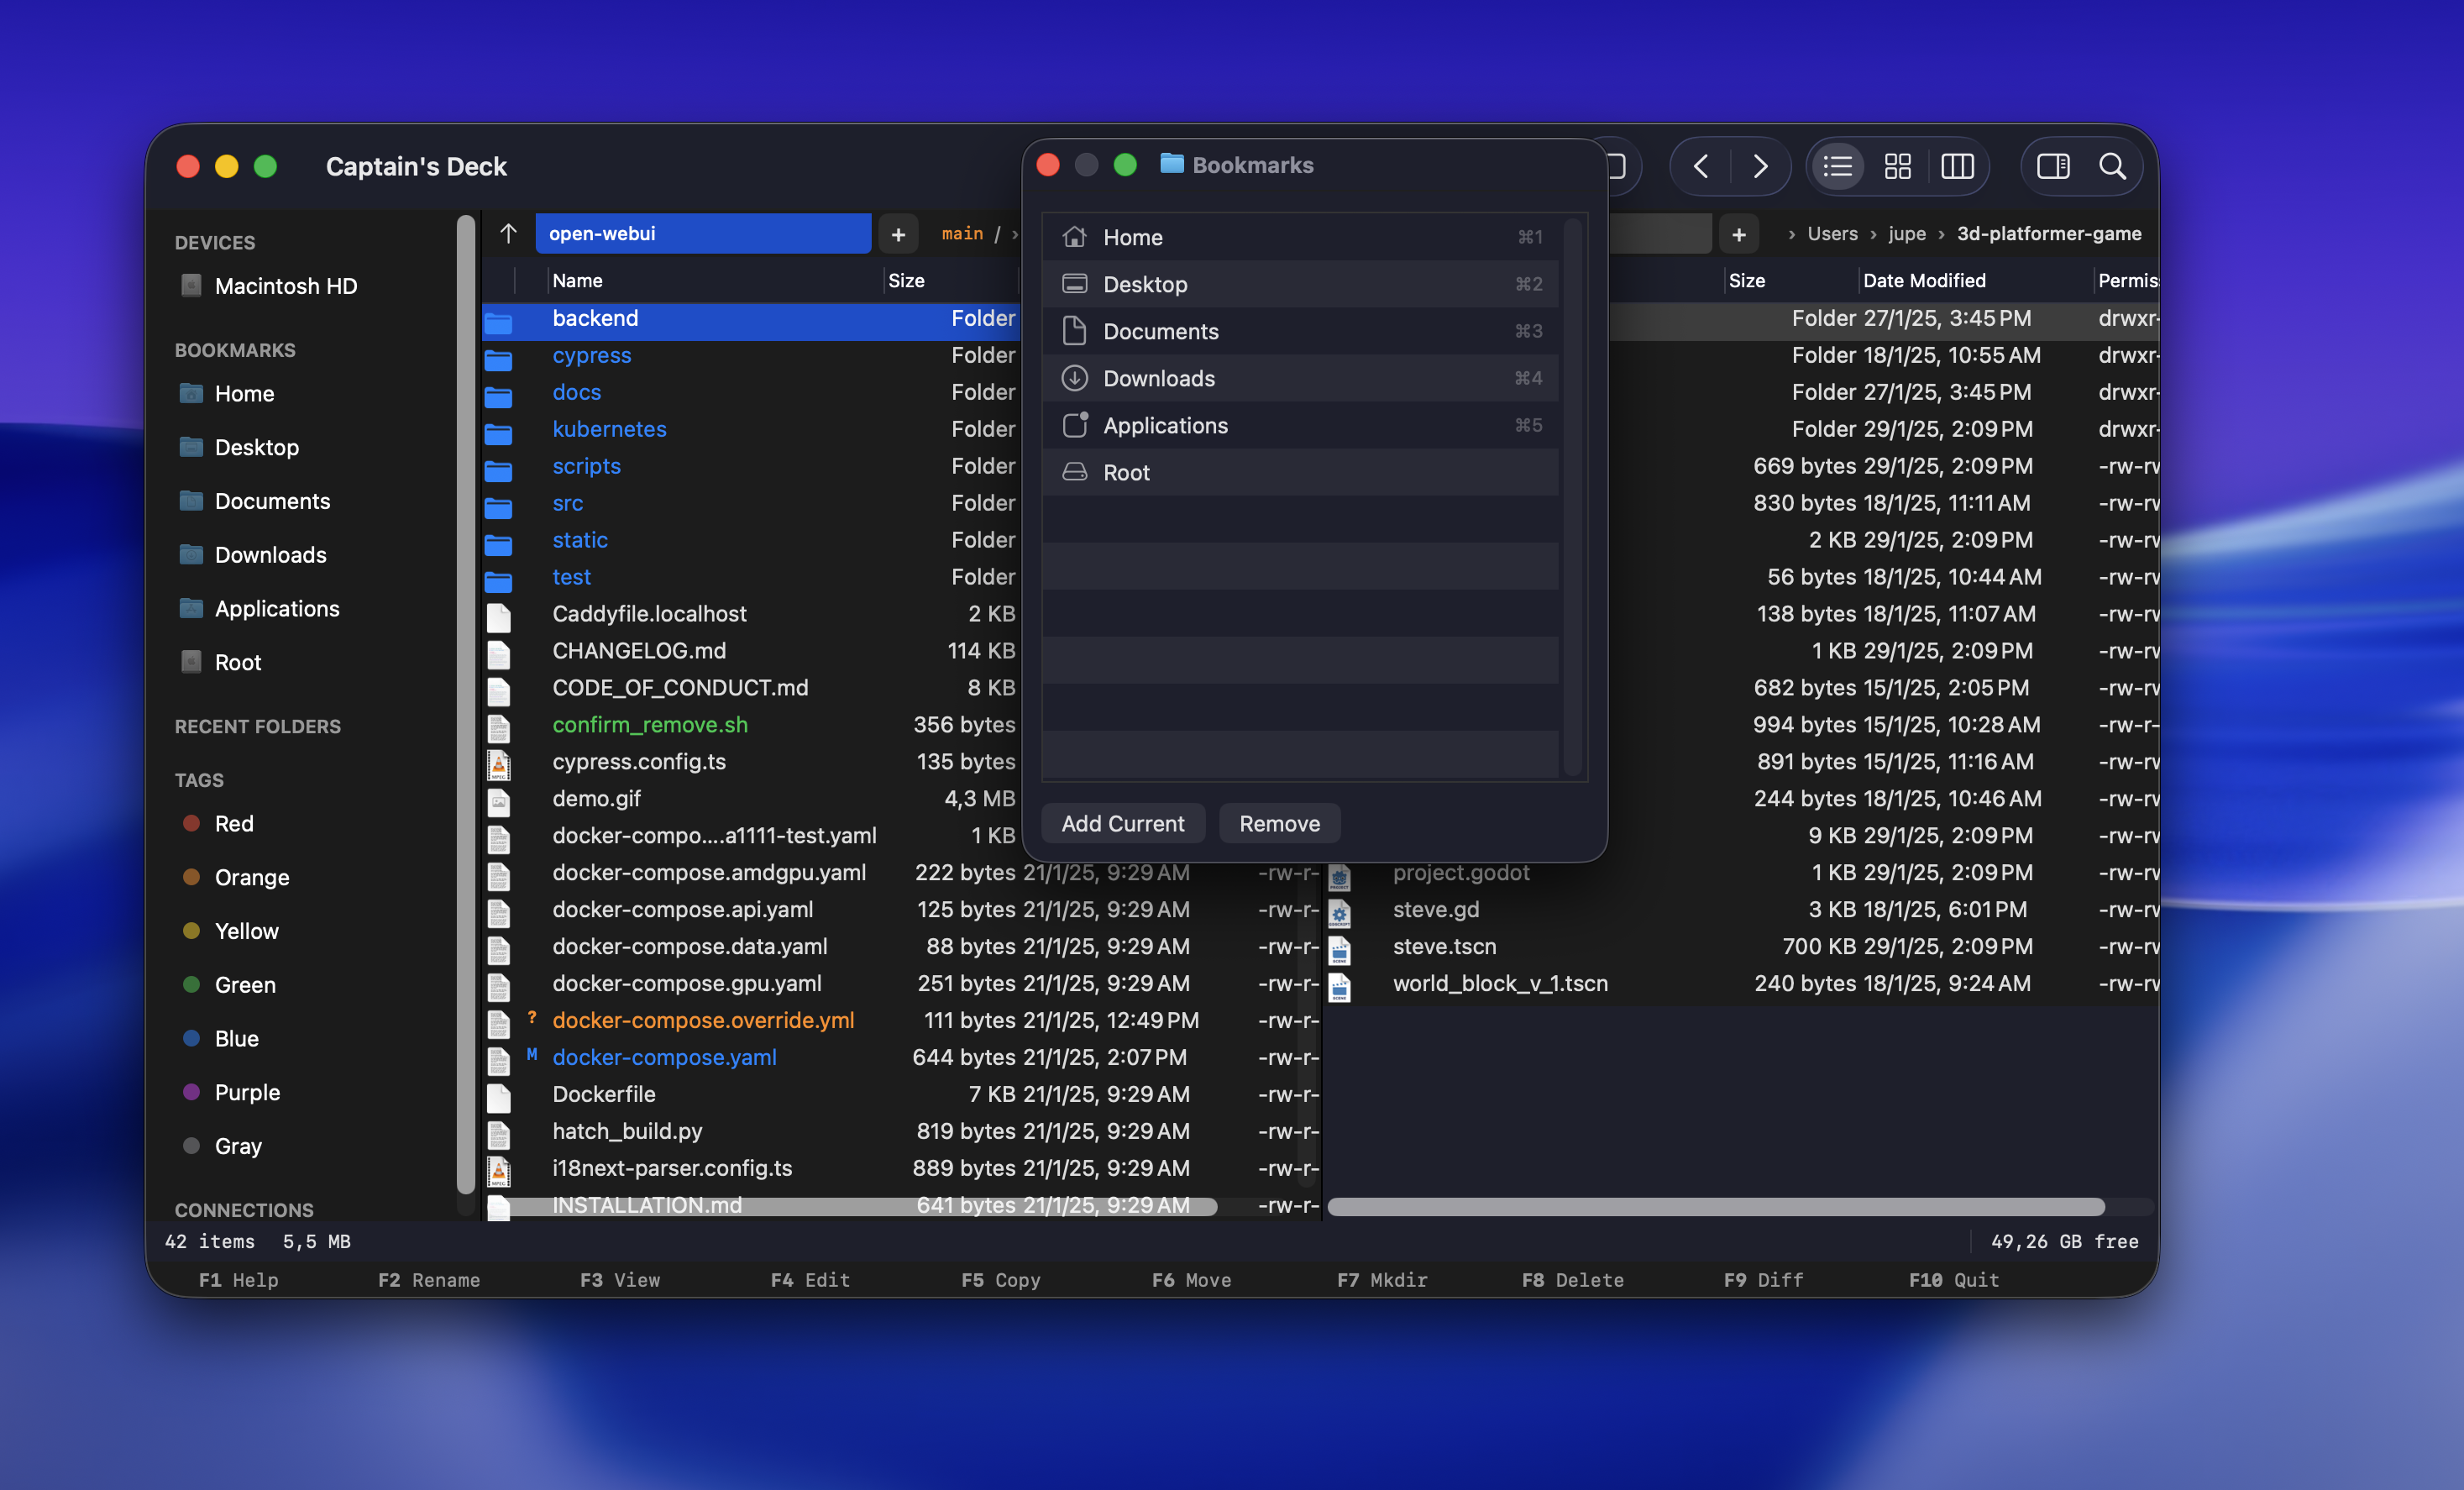Open the search tool
The height and width of the screenshot is (1490, 2464).
(2113, 166)
